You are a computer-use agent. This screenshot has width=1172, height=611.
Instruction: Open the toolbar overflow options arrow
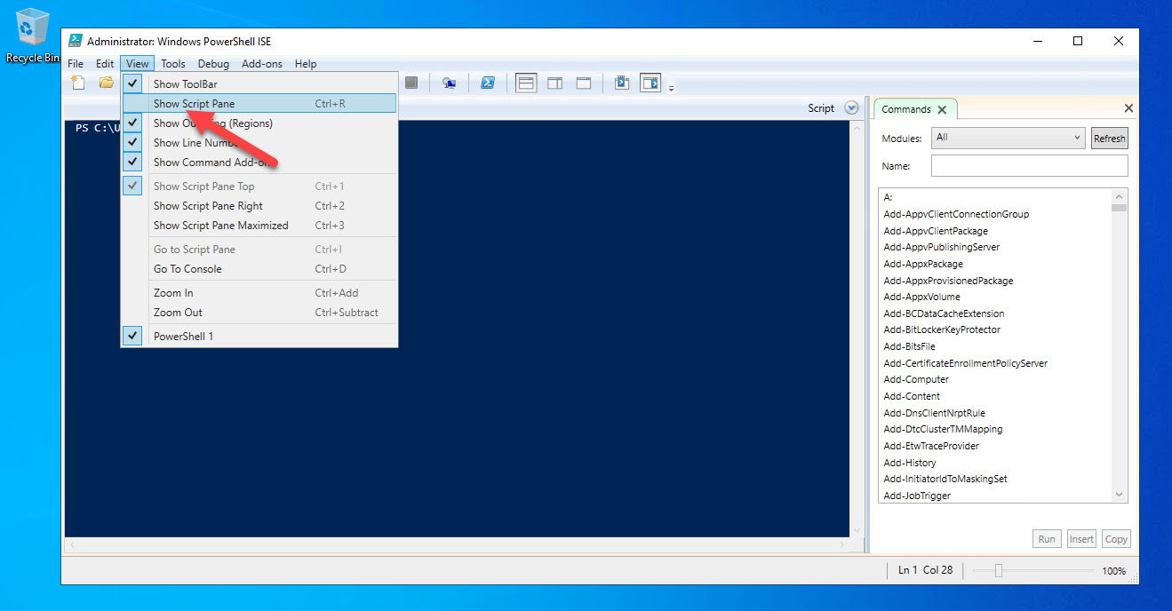[x=672, y=87]
